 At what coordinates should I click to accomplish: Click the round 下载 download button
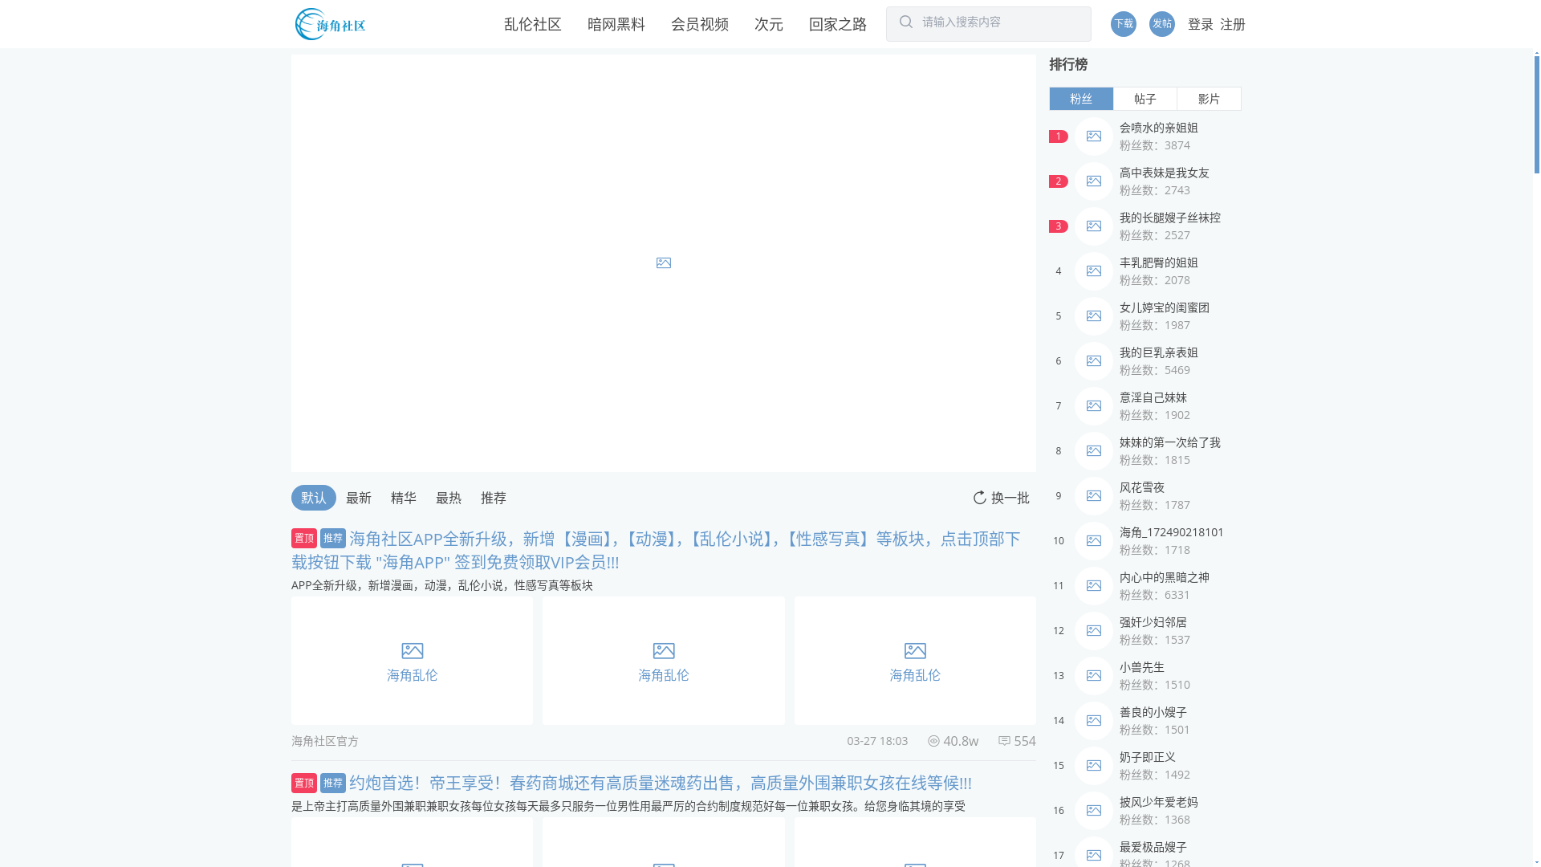pos(1123,24)
